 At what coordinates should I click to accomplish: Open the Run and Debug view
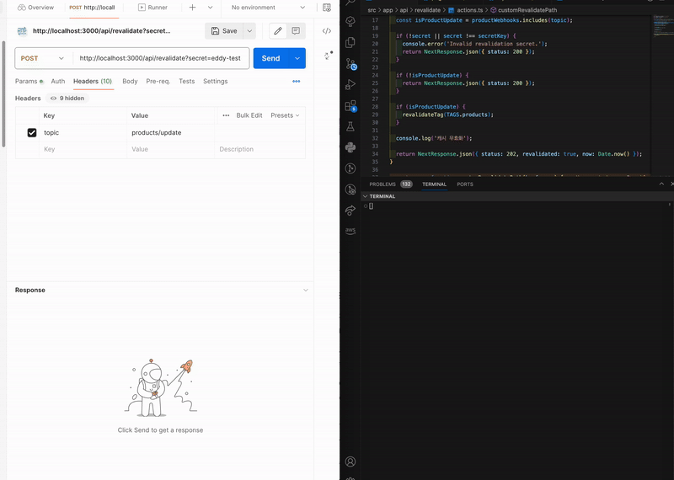click(350, 84)
